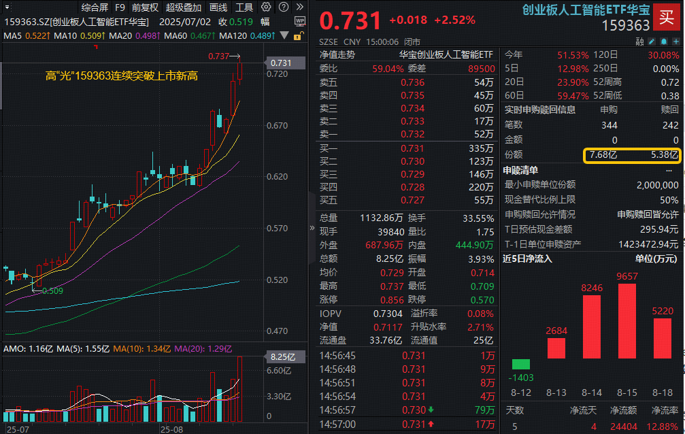Click the 跌停 0.570 limit-down price
The width and height of the screenshot is (685, 434).
482,300
